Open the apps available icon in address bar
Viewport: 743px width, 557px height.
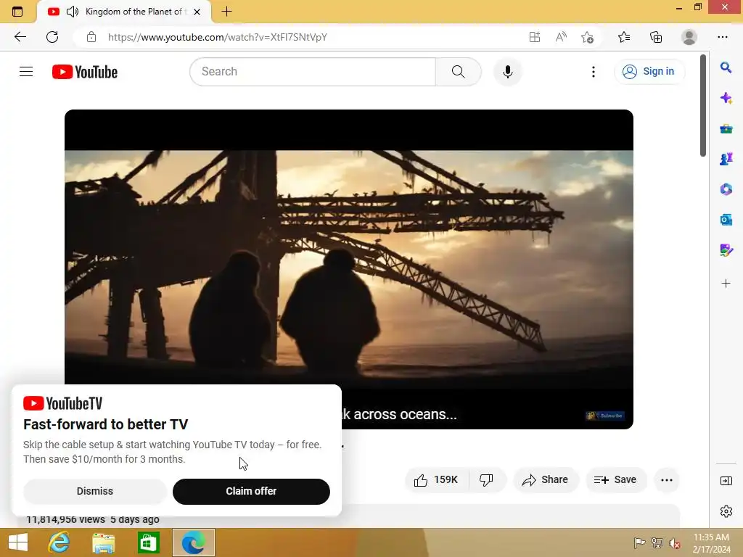535,37
